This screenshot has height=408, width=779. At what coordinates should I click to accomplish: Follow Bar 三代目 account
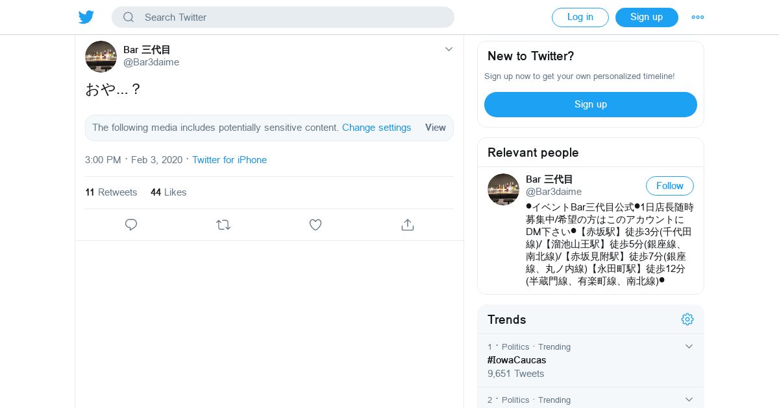tap(669, 186)
